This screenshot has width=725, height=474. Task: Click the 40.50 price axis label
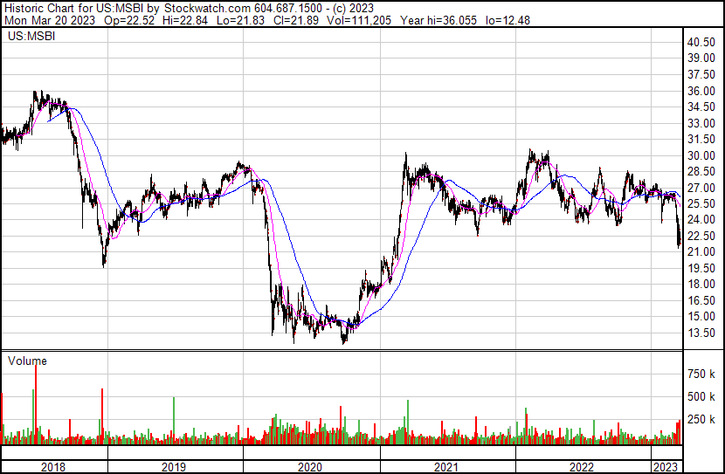pyautogui.click(x=702, y=42)
